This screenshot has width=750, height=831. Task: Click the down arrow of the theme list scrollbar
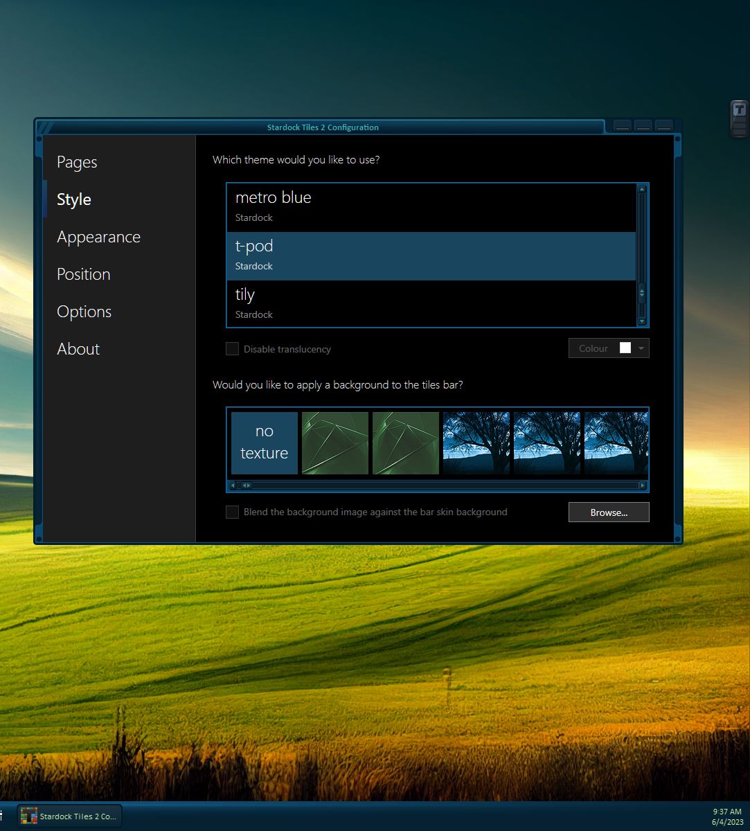[x=642, y=321]
